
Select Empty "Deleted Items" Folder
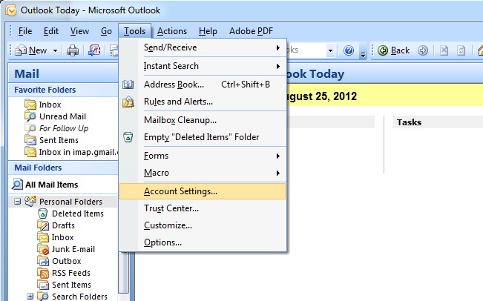pyautogui.click(x=203, y=137)
